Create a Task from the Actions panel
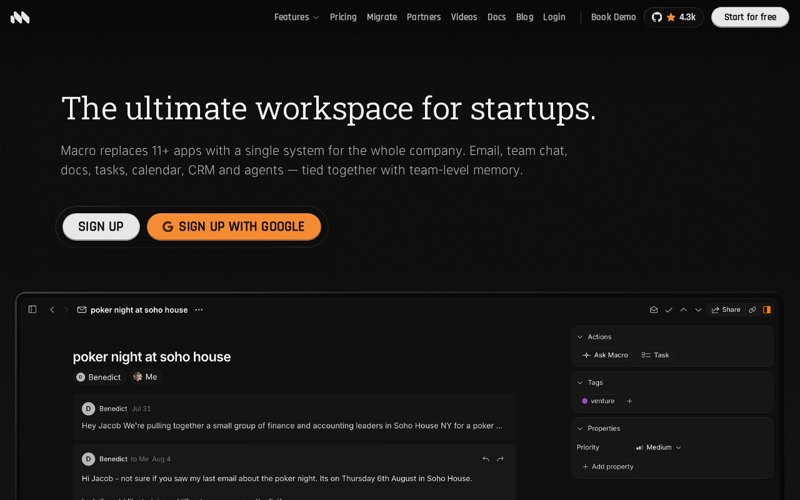Image resolution: width=800 pixels, height=500 pixels. (x=655, y=355)
